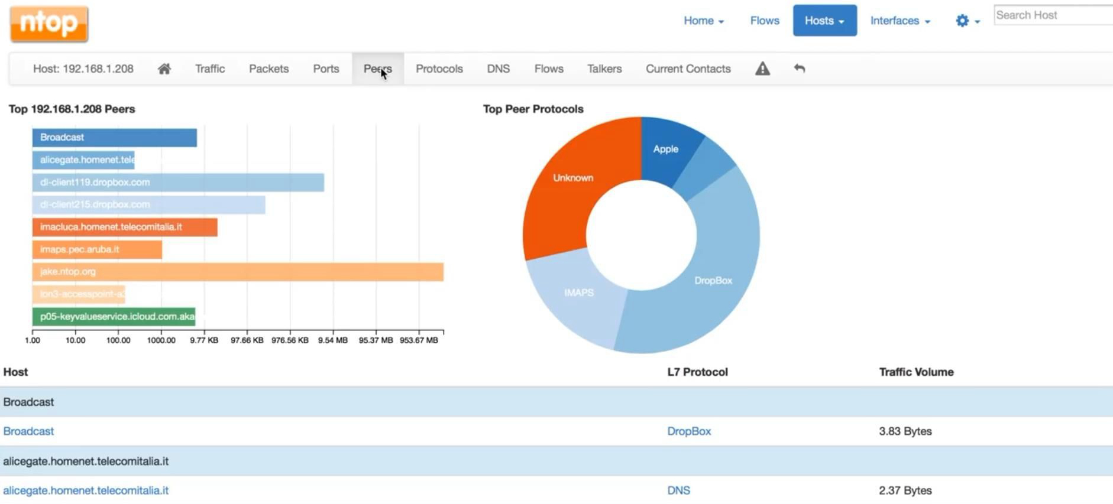The width and height of the screenshot is (1113, 504).
Task: Open the Current Contacts tab
Action: [688, 69]
